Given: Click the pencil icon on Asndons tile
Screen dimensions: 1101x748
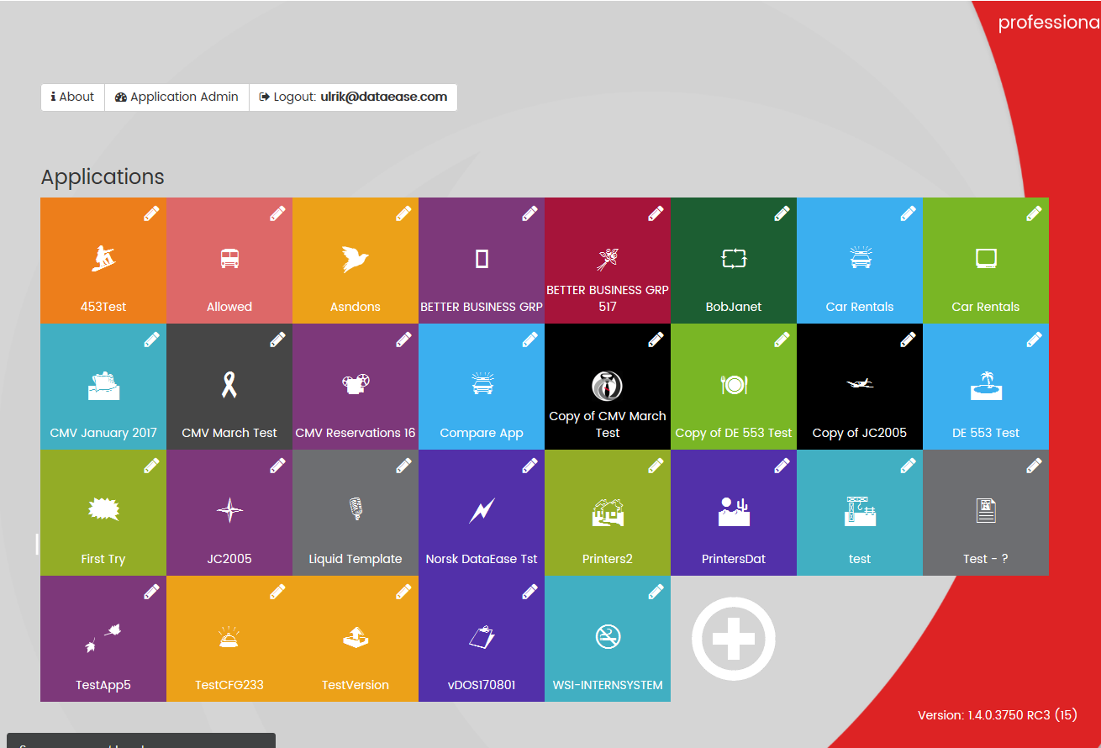Looking at the screenshot, I should click(403, 213).
